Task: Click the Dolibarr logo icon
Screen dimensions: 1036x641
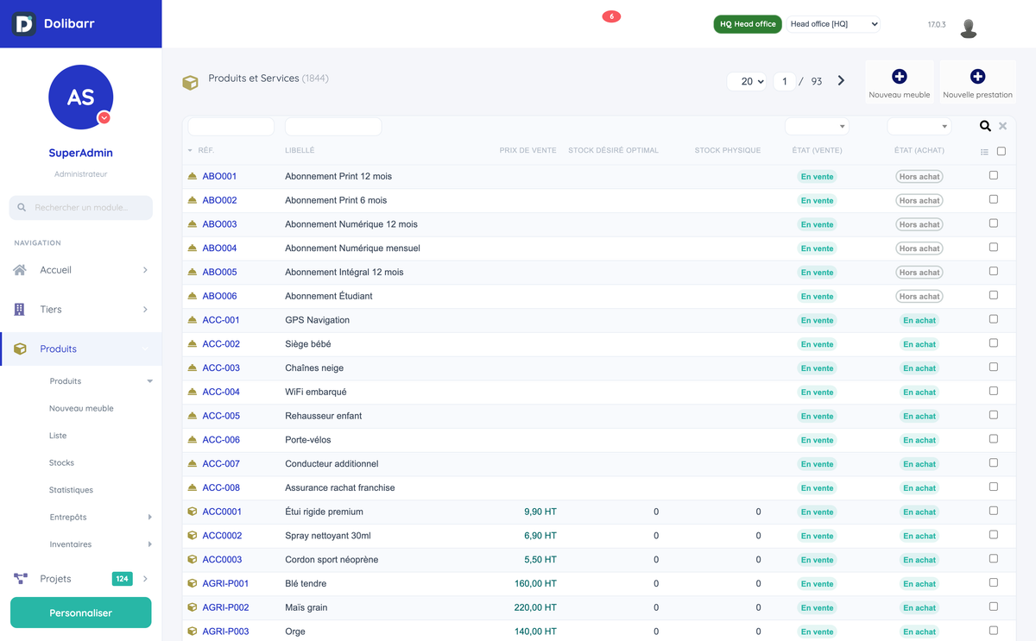Action: click(x=24, y=24)
